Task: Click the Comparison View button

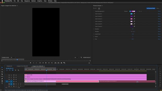Action: pos(64,63)
